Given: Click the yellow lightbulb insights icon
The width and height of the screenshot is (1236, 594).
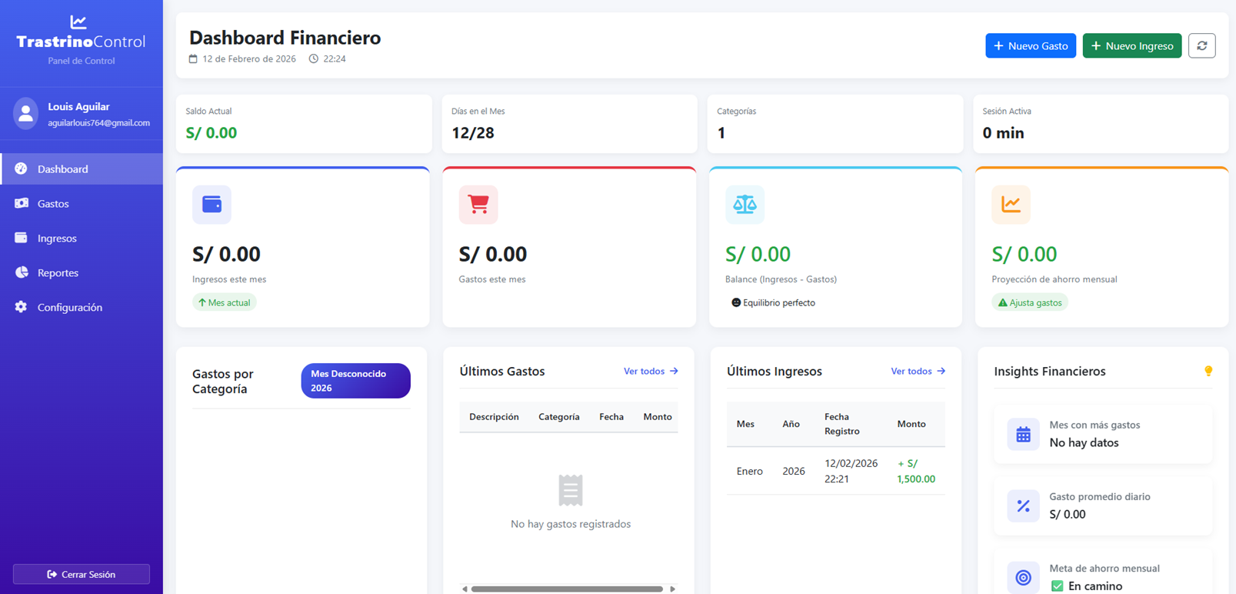Looking at the screenshot, I should click(1208, 371).
